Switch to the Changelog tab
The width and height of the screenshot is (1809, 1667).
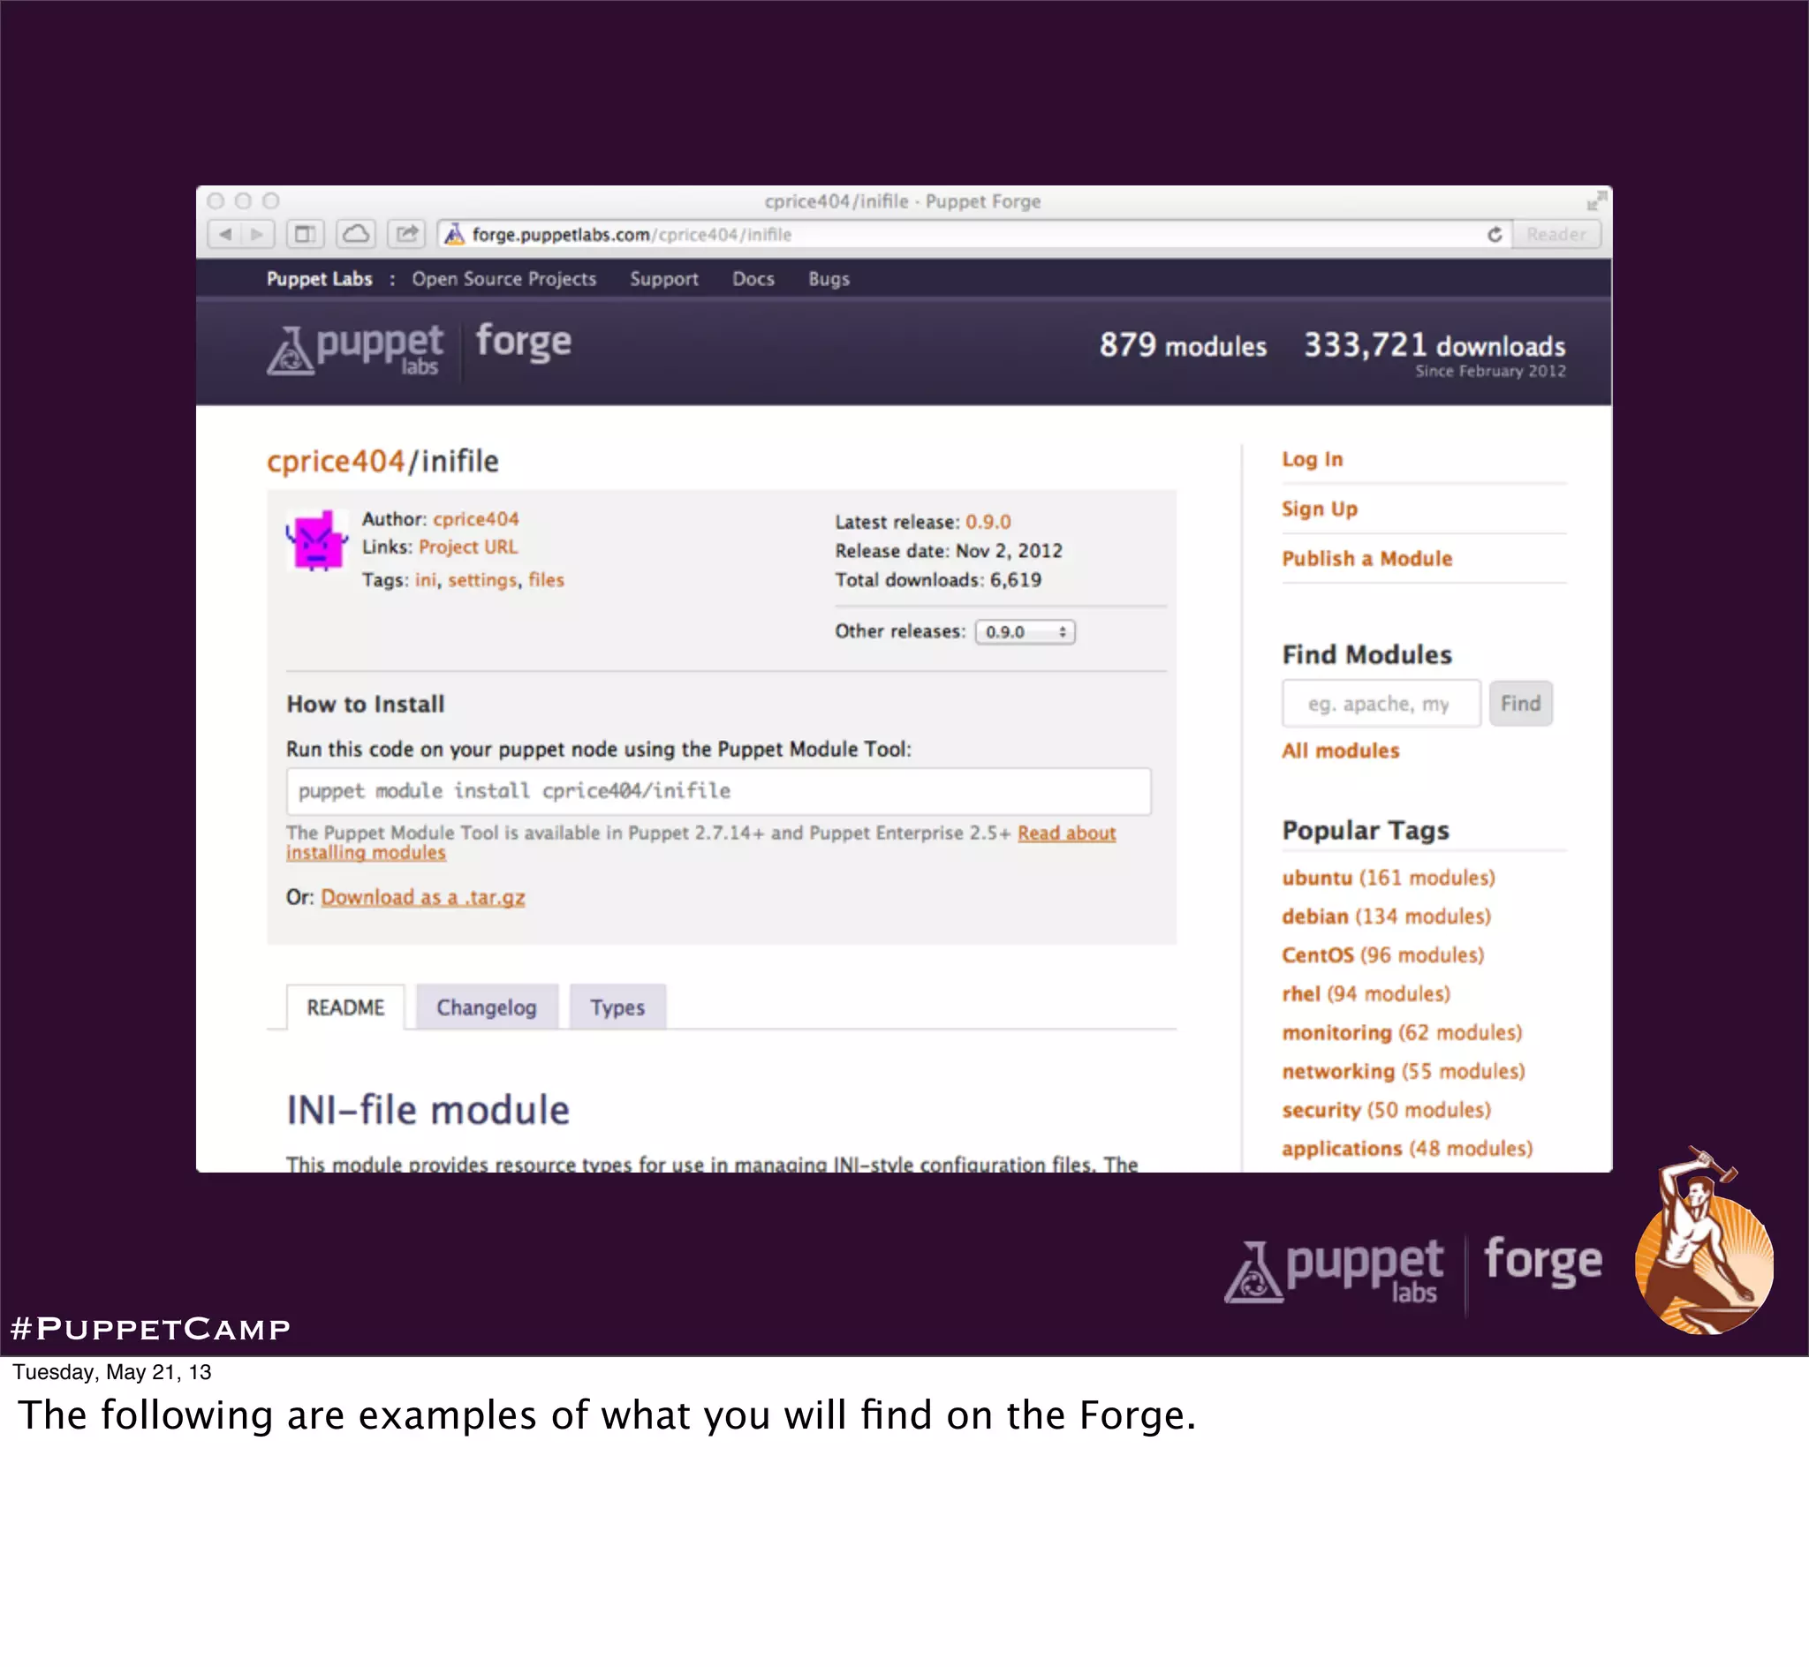click(x=487, y=1007)
